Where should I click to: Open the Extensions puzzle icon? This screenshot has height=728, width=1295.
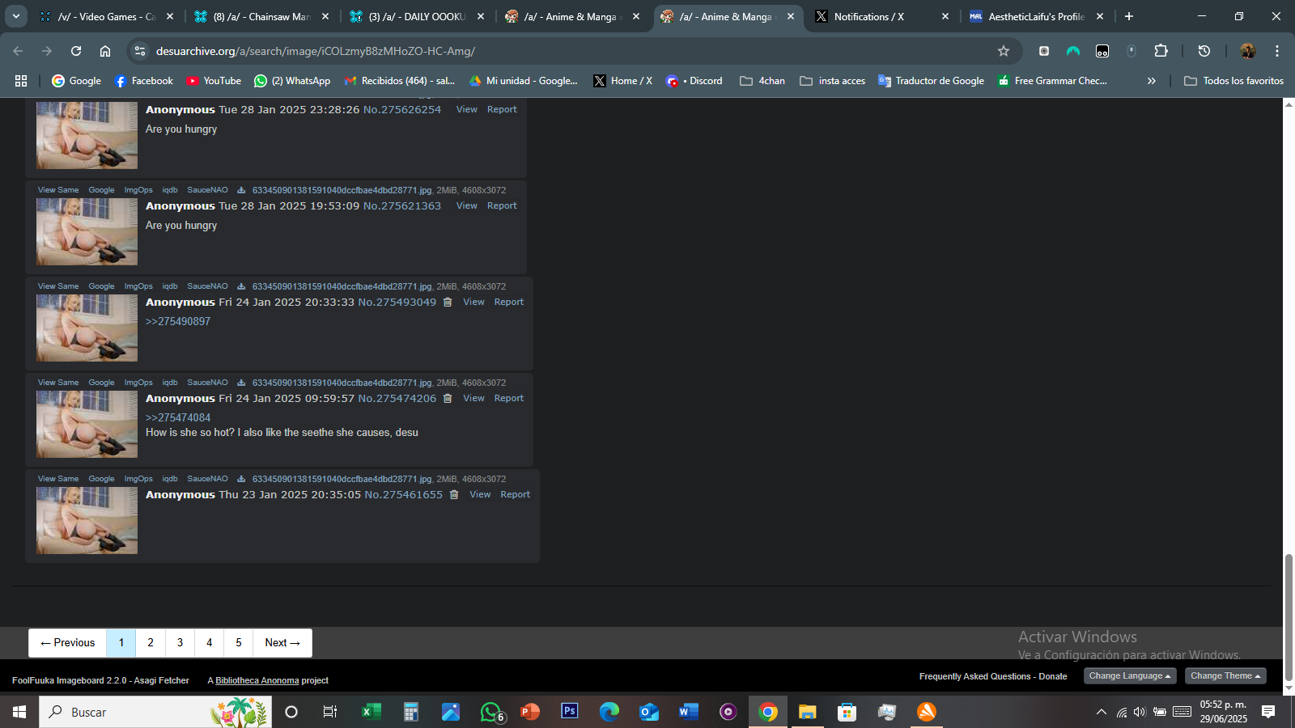click(1161, 51)
